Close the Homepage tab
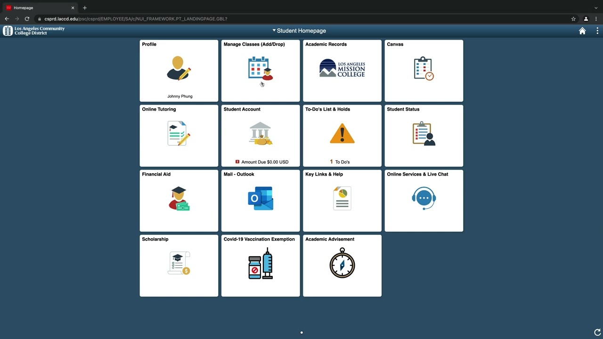This screenshot has height=339, width=603. point(73,8)
